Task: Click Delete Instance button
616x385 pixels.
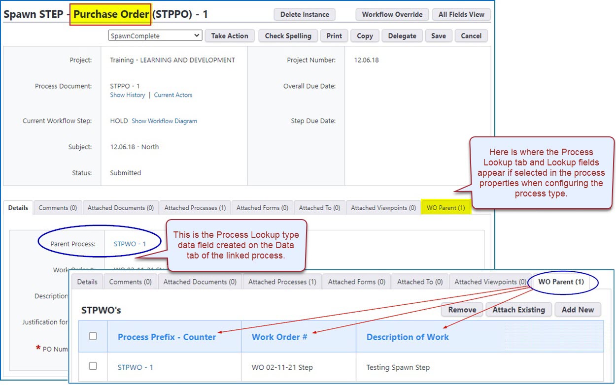Action: (x=305, y=15)
